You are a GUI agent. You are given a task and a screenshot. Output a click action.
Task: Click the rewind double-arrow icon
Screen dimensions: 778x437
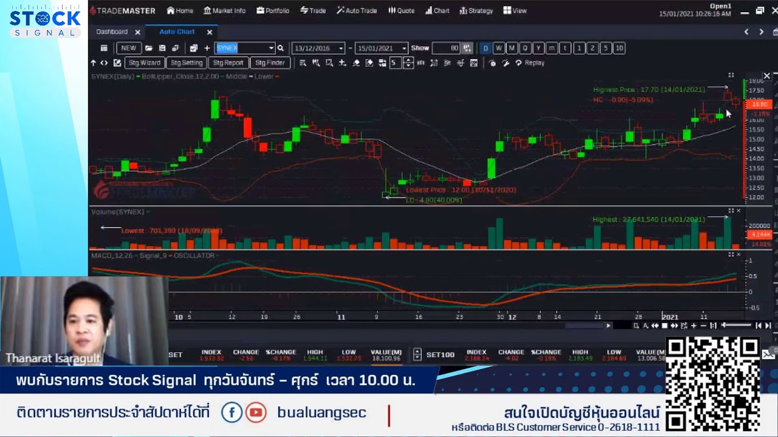(655, 326)
